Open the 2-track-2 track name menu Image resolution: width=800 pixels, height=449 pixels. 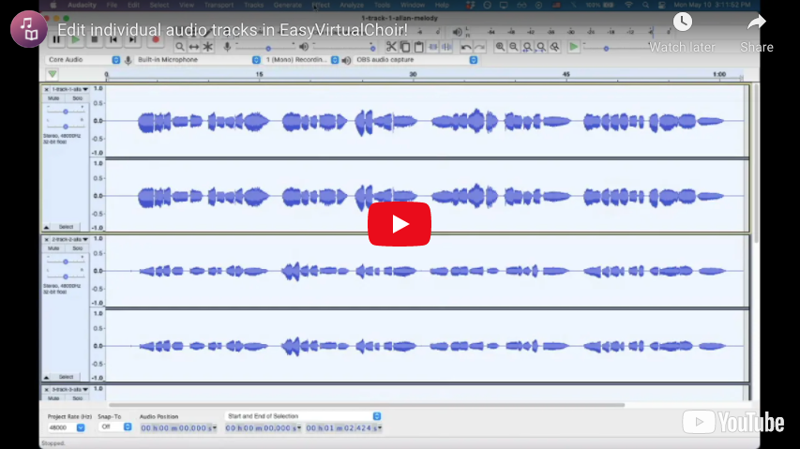[69, 239]
